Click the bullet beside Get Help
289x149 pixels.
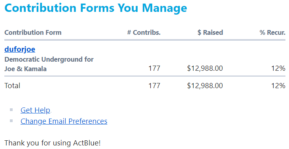(x=11, y=110)
